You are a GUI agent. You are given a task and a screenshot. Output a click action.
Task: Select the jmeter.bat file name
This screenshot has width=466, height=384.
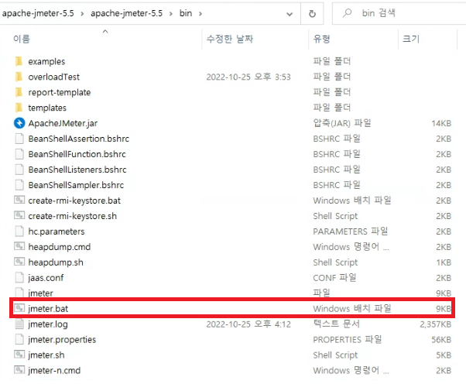(48, 309)
